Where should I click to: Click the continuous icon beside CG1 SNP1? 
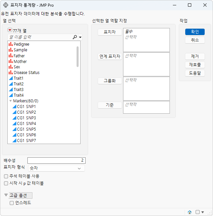[14, 107]
